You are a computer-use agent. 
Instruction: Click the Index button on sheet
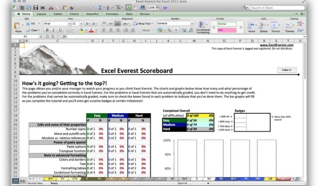(287, 70)
